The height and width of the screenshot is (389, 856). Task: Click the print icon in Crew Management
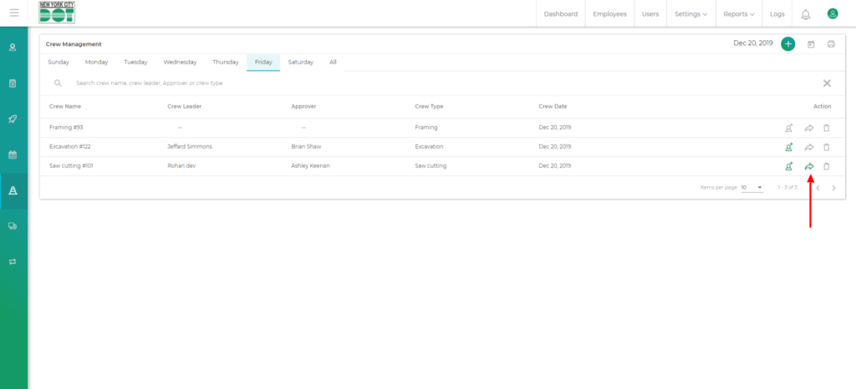point(831,44)
